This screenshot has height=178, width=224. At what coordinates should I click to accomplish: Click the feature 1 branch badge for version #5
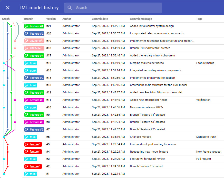tap(33, 144)
